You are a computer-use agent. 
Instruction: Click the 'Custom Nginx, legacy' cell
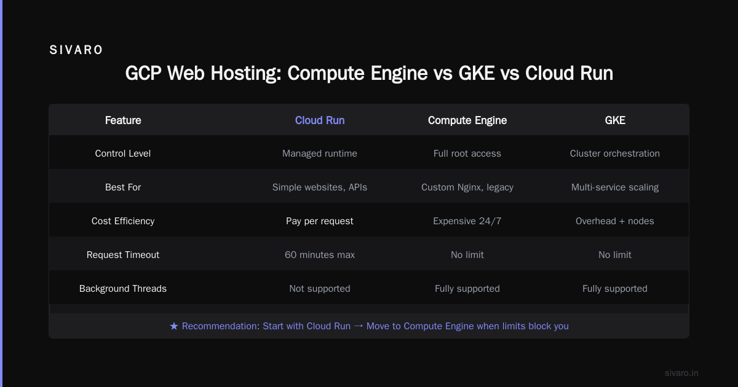[467, 187]
